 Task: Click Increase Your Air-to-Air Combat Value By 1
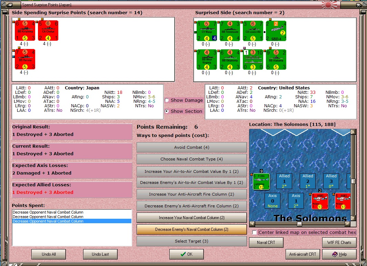pyautogui.click(x=192, y=171)
